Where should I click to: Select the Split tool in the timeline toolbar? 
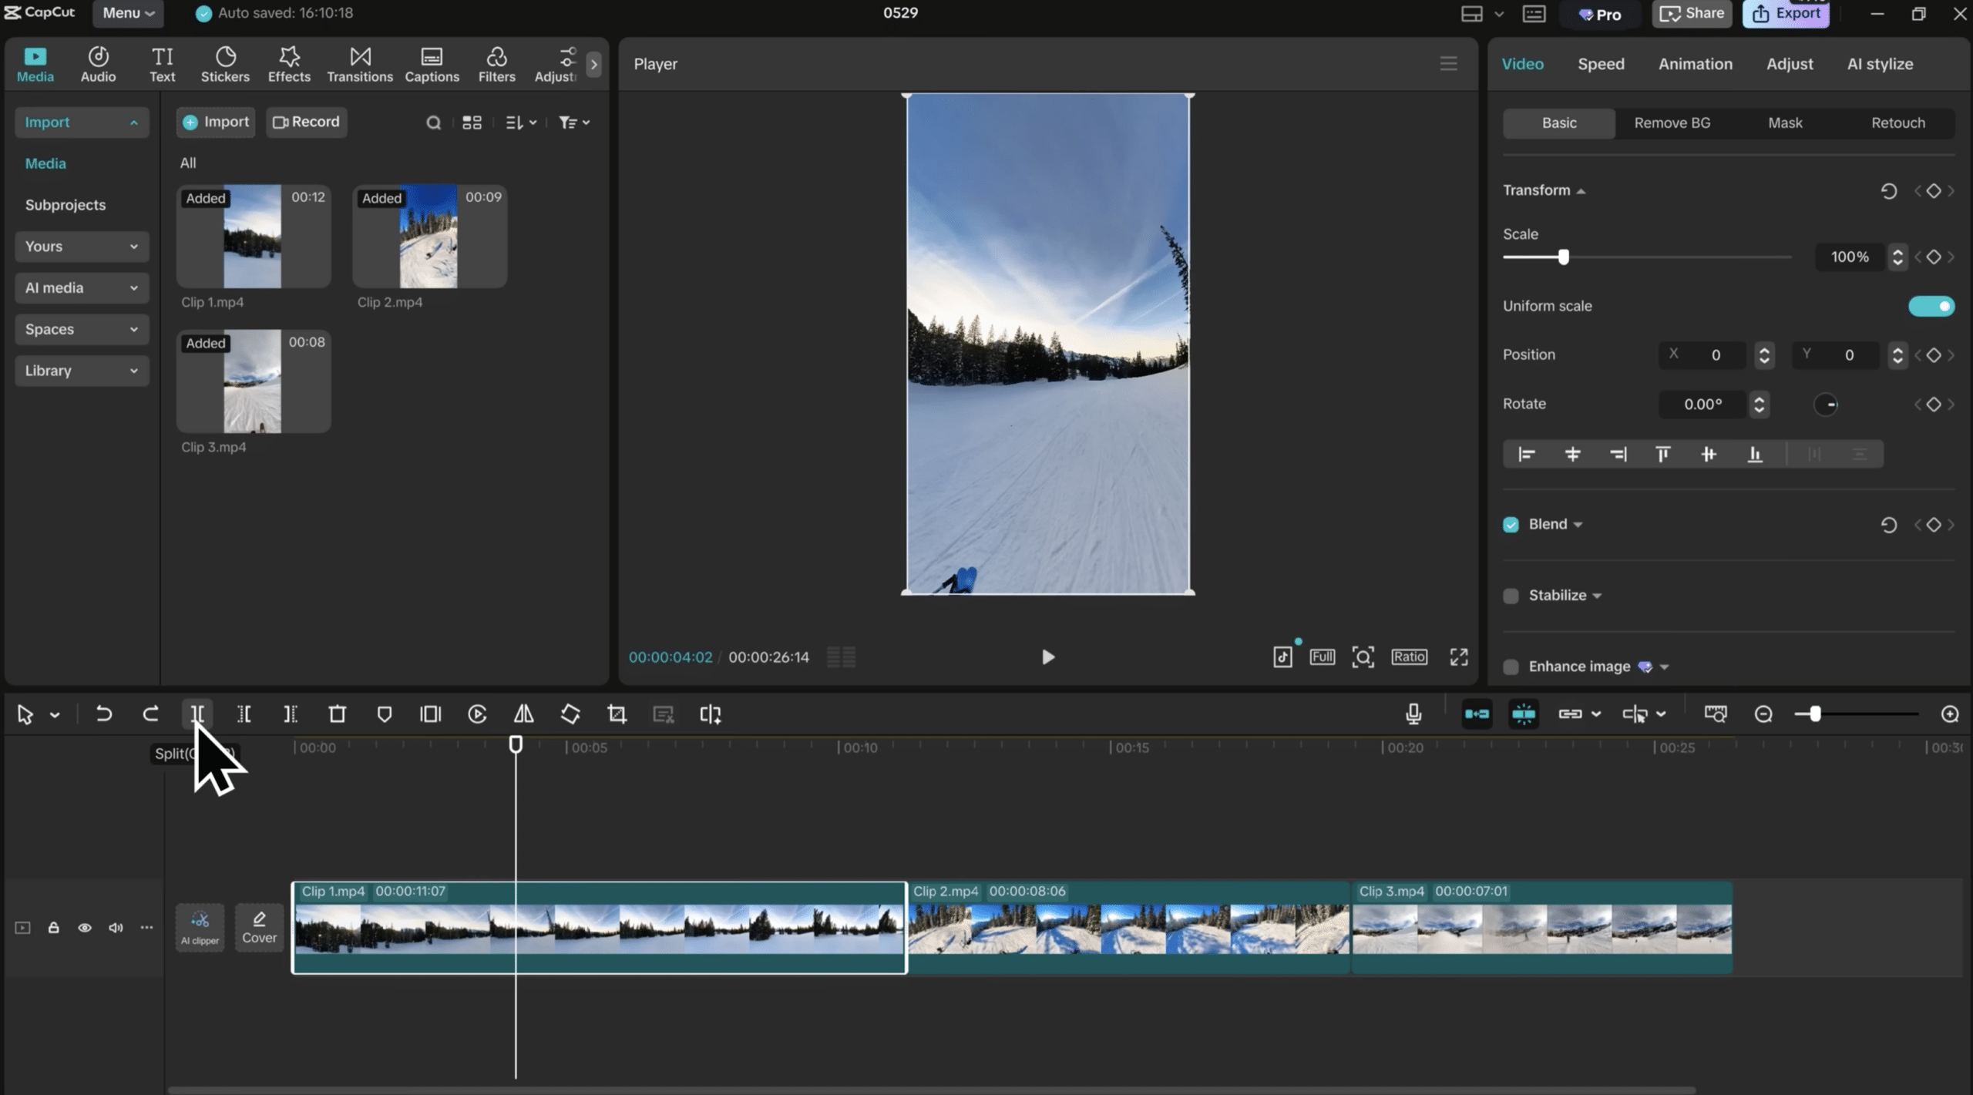tap(197, 714)
